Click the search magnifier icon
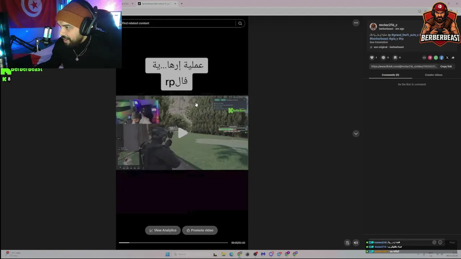The width and height of the screenshot is (461, 259). [x=240, y=23]
